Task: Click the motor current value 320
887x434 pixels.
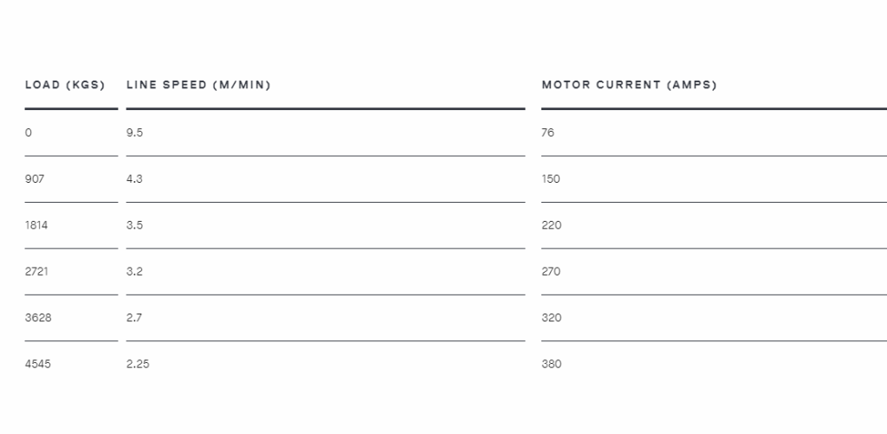Action: (x=552, y=318)
